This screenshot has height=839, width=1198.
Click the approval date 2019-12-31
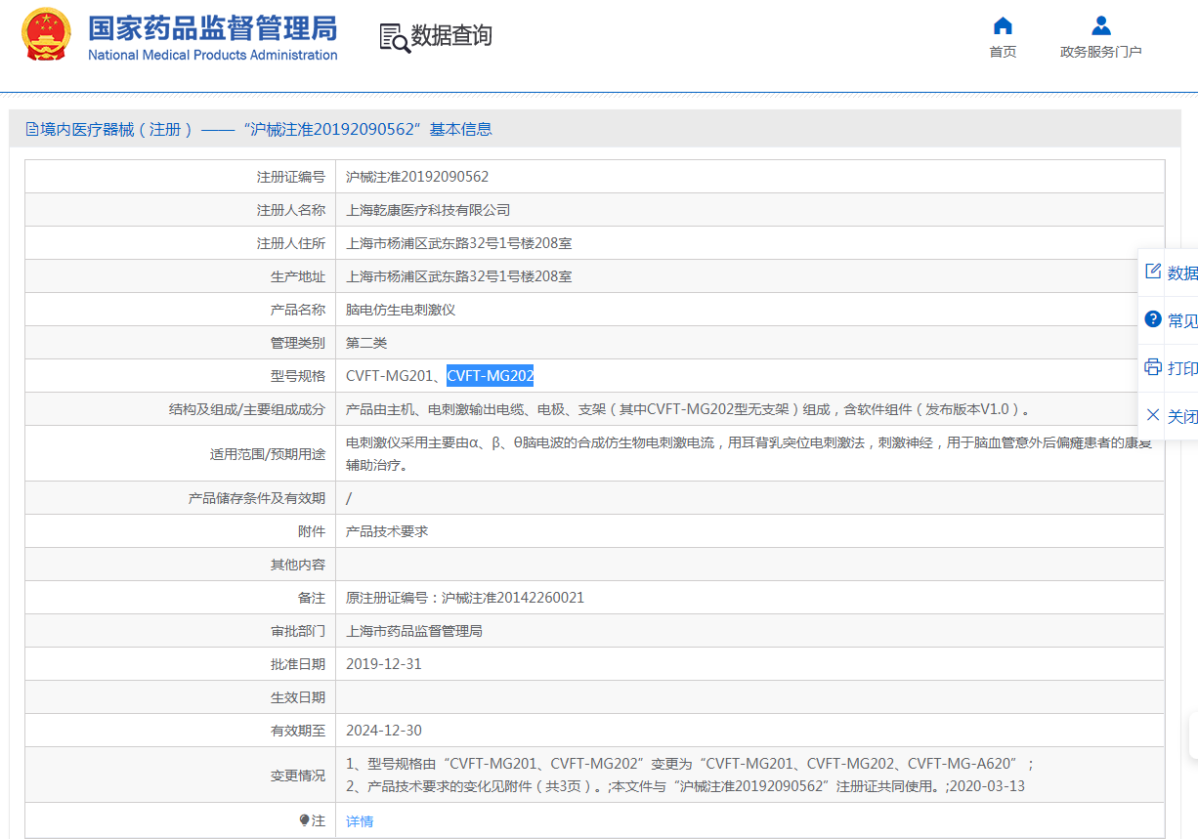click(x=384, y=664)
